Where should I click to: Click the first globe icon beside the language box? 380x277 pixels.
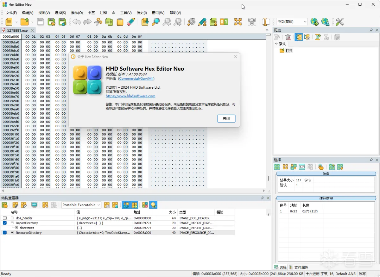click(x=314, y=22)
